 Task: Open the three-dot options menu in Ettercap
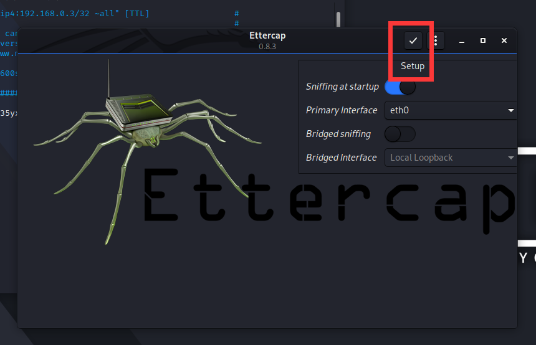[436, 40]
